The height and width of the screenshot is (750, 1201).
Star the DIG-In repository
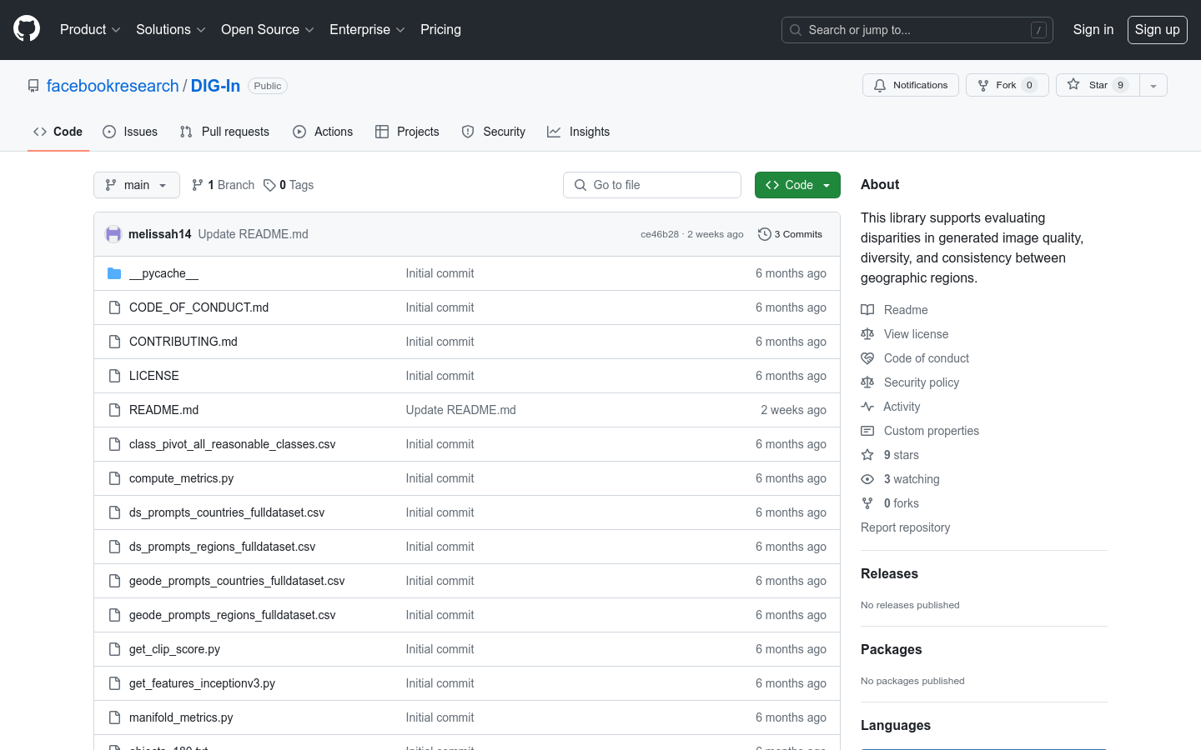click(x=1088, y=85)
